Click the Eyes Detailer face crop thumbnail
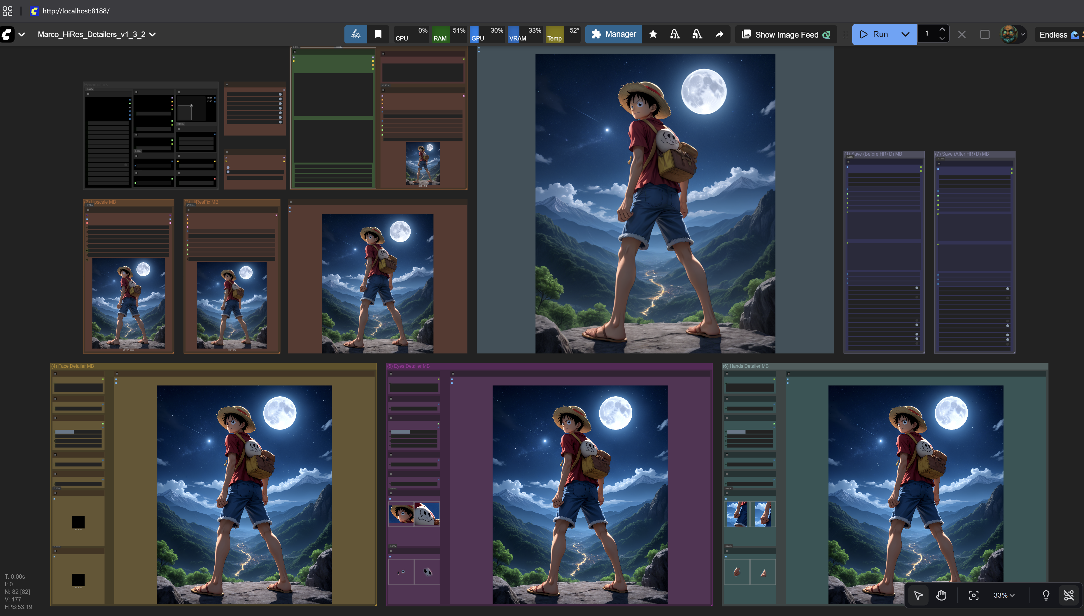 (x=401, y=514)
